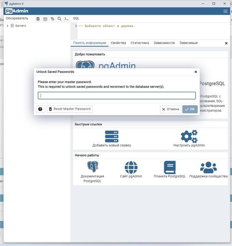Click Reset Master Password button
The image size is (232, 246).
[70, 109]
